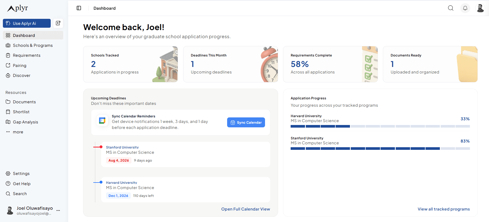Click the Requirements clipboard icon
Viewport: 489px width, 222px height.
pyautogui.click(x=8, y=55)
